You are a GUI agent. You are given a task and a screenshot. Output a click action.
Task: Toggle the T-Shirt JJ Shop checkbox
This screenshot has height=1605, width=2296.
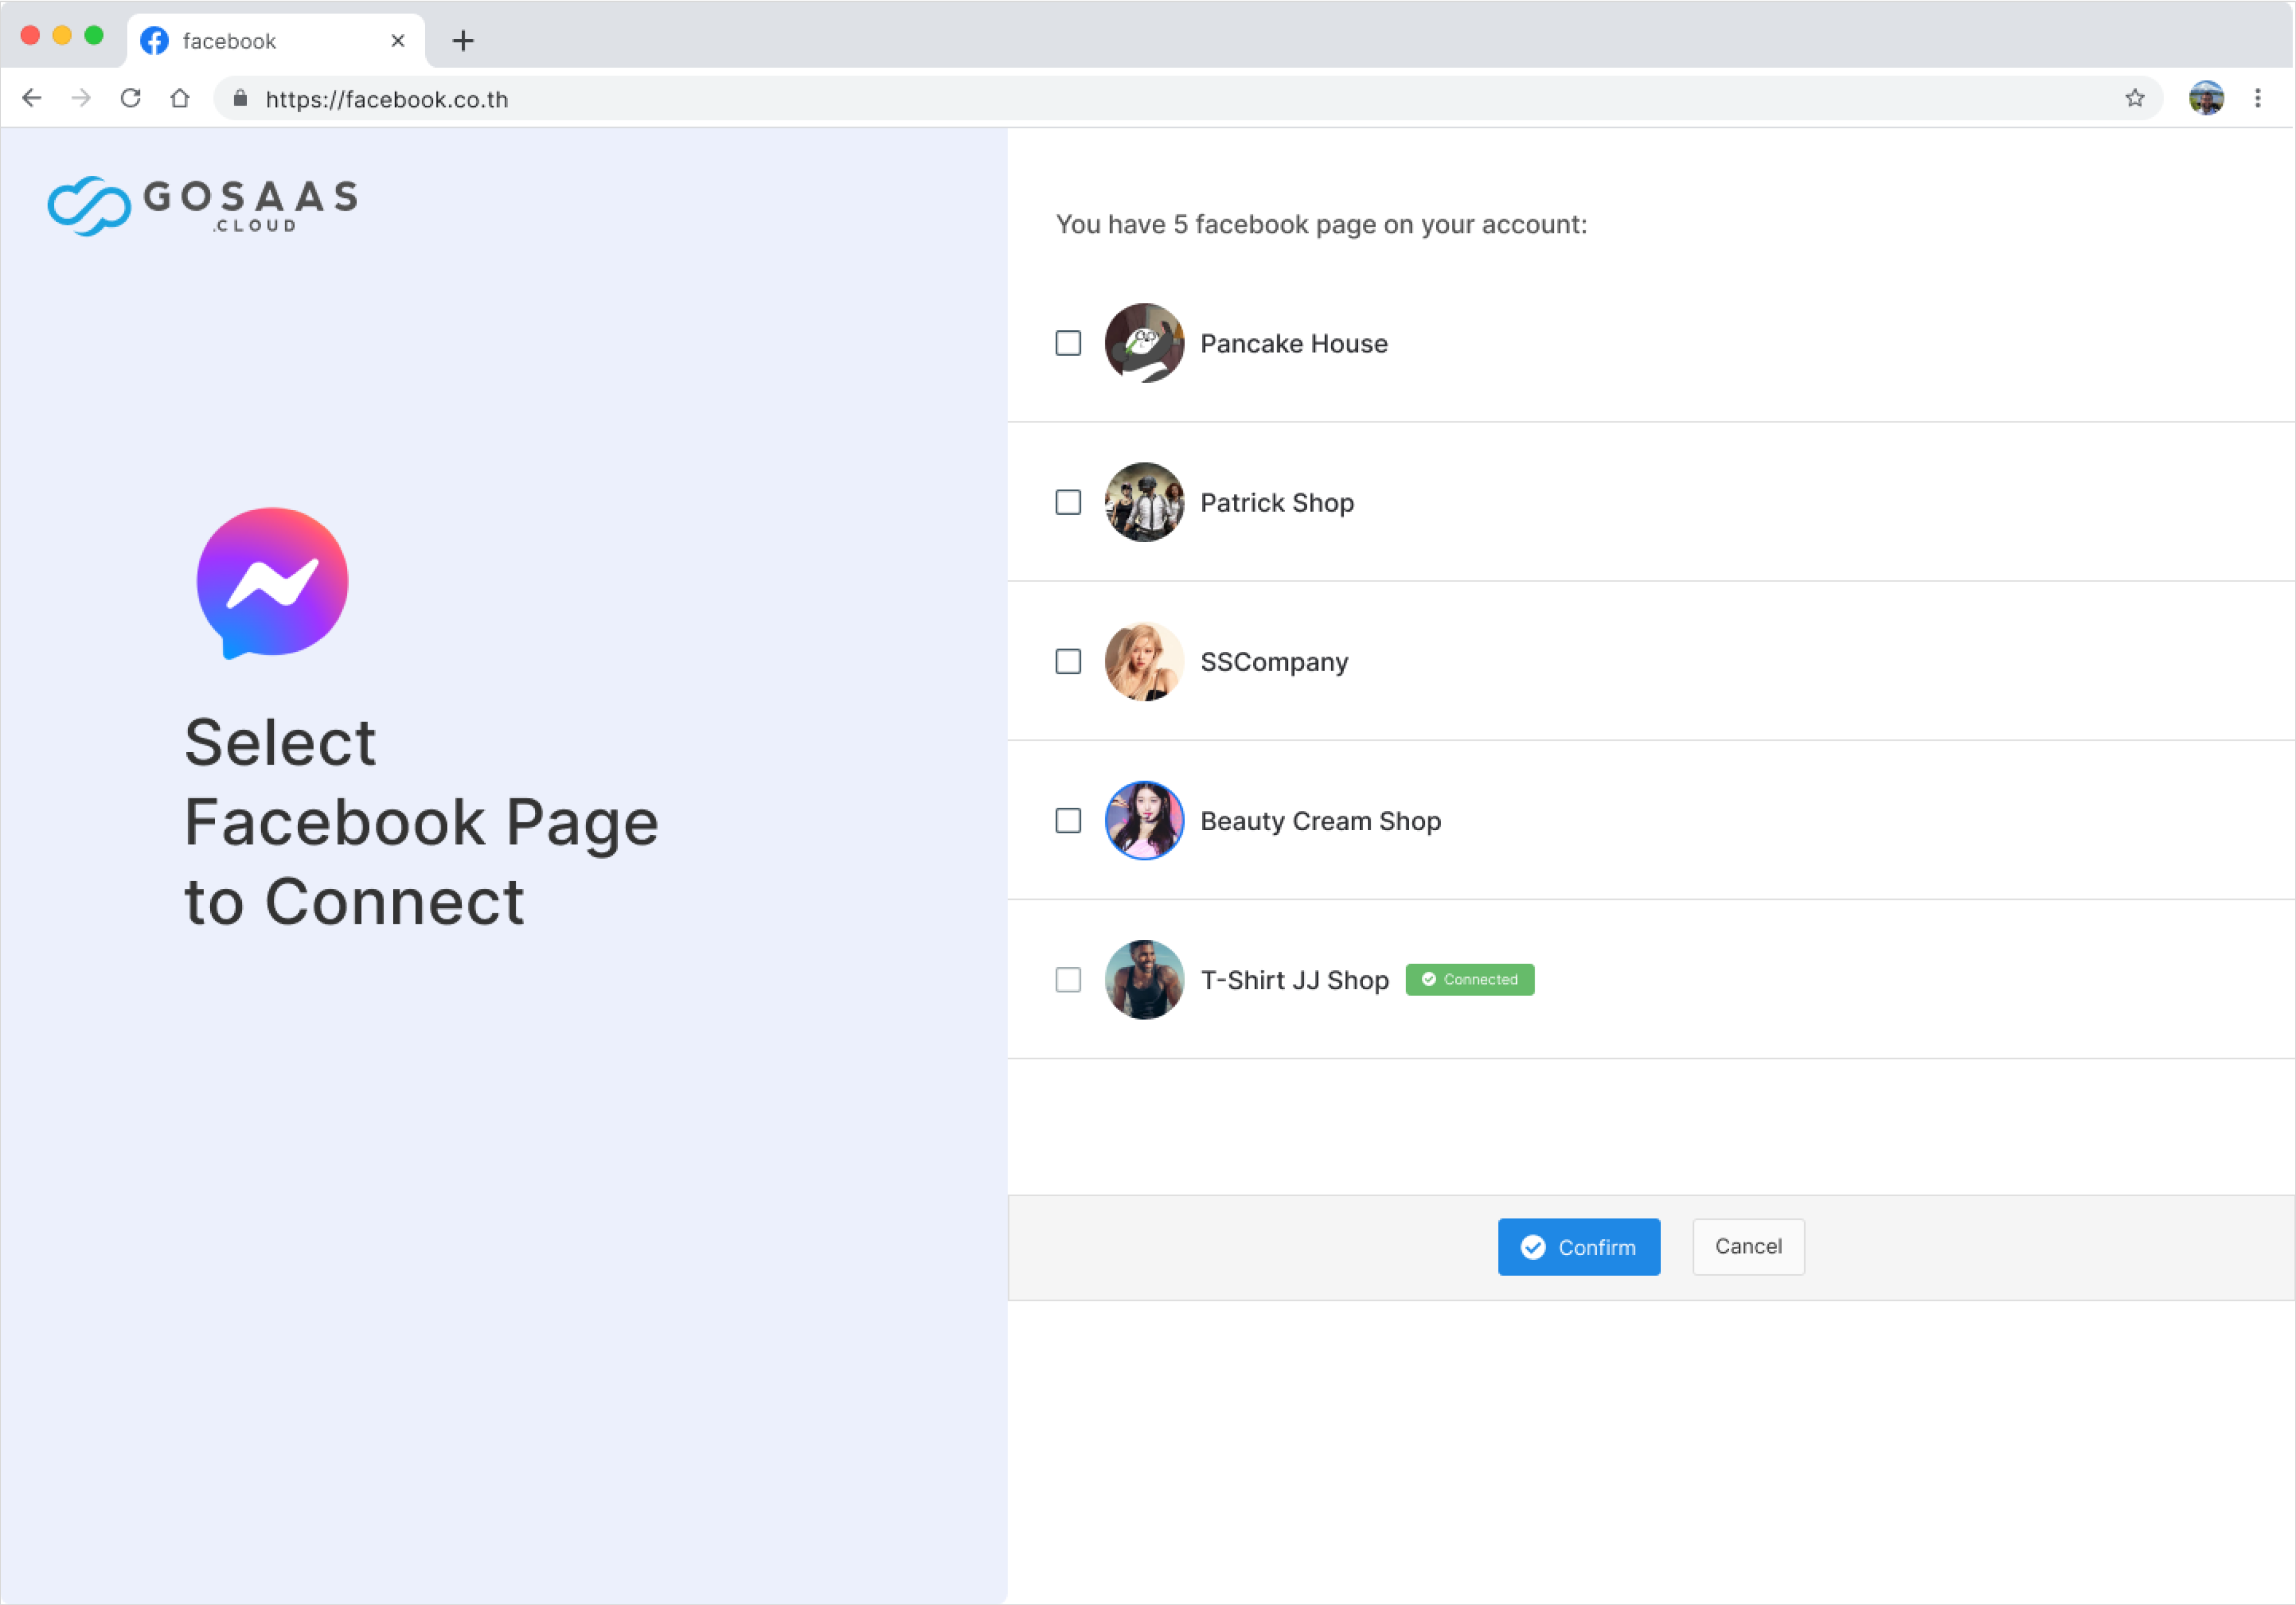1068,980
